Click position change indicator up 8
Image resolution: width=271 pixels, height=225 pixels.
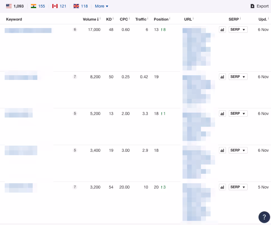pos(163,30)
